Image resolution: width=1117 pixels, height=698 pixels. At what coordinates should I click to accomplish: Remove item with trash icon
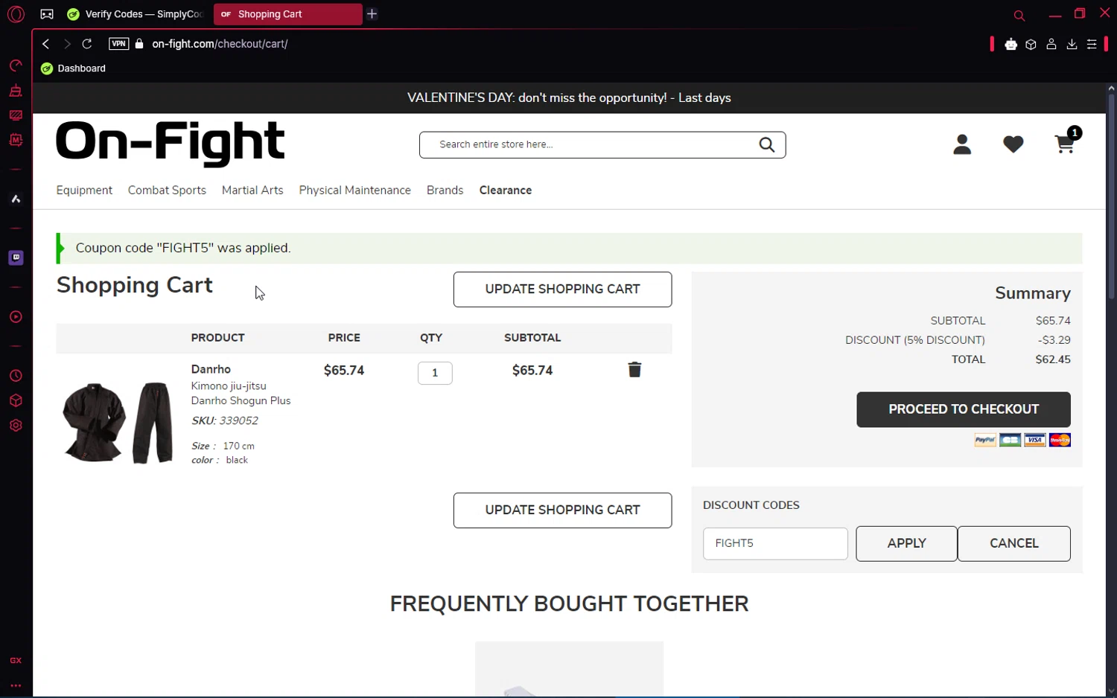(x=634, y=370)
